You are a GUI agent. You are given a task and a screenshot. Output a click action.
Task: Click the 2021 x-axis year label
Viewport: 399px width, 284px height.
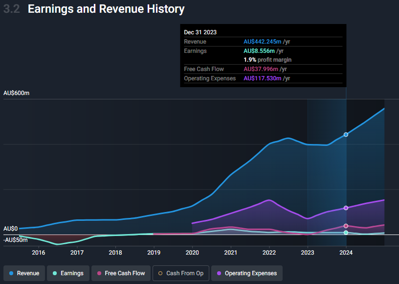coord(230,253)
